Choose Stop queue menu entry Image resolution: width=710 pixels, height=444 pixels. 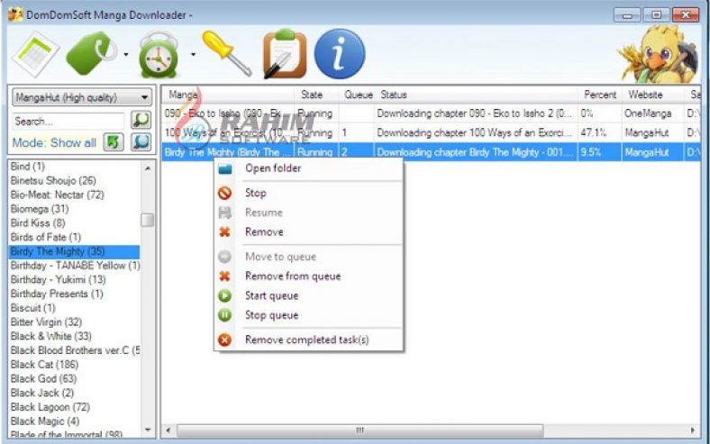(x=309, y=315)
